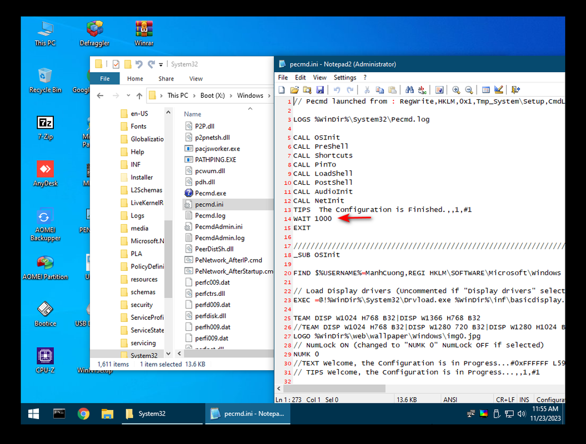Toggle word wrap via the toolbar icon
The image size is (586, 444).
pyautogui.click(x=439, y=89)
